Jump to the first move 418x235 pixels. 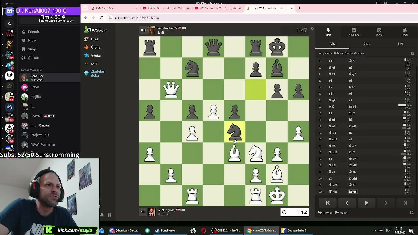(x=328, y=203)
